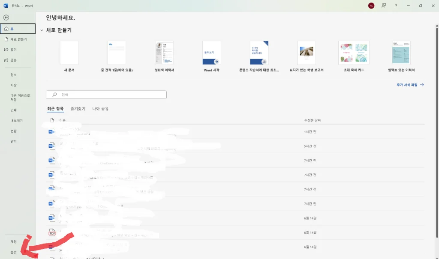This screenshot has height=259, width=439.
Task: Open the 새로 만들기 sidebar item
Action: 18,39
